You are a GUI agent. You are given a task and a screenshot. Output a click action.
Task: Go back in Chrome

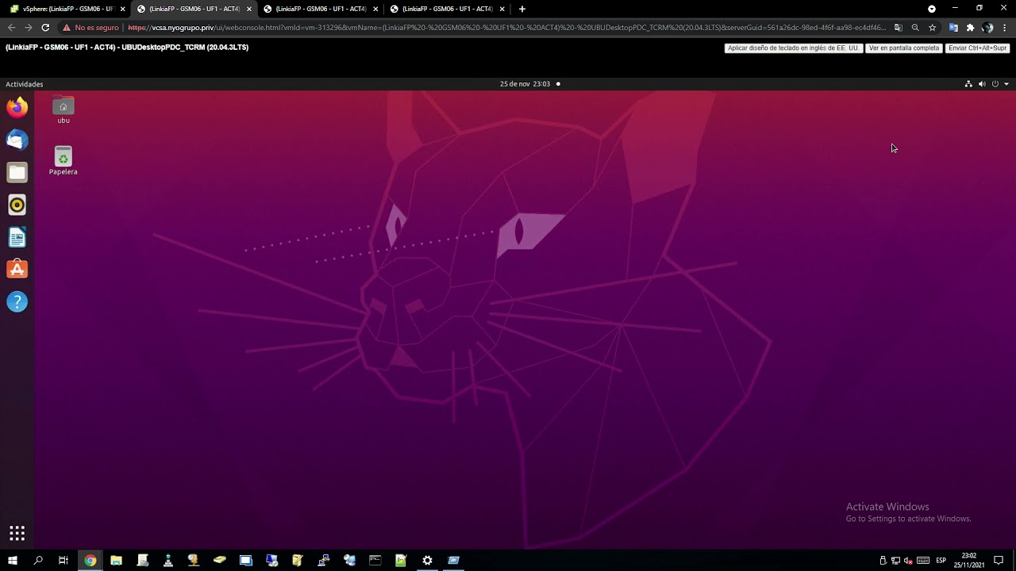pyautogui.click(x=11, y=27)
